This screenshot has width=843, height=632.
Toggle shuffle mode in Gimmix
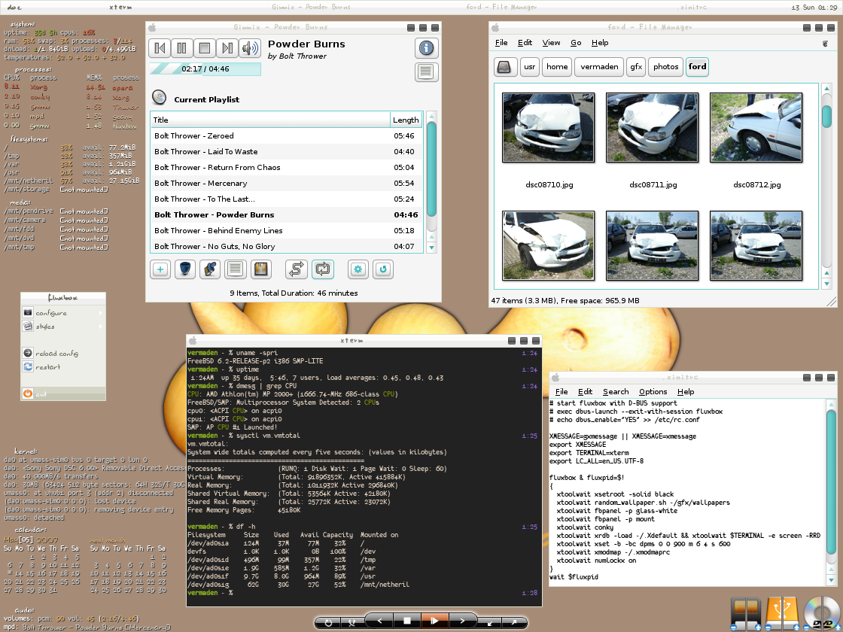(297, 269)
